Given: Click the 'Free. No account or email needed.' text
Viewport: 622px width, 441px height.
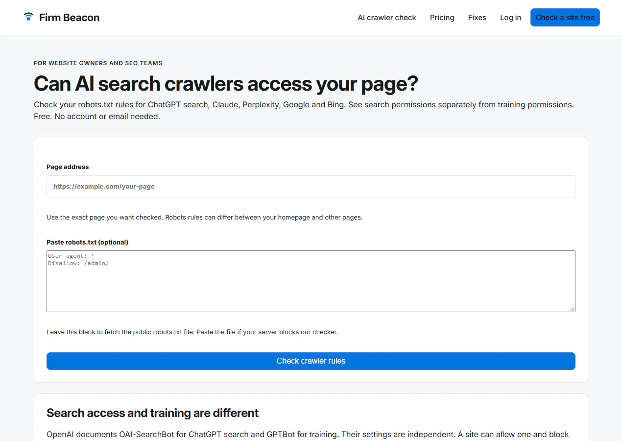Looking at the screenshot, I should pos(97,117).
